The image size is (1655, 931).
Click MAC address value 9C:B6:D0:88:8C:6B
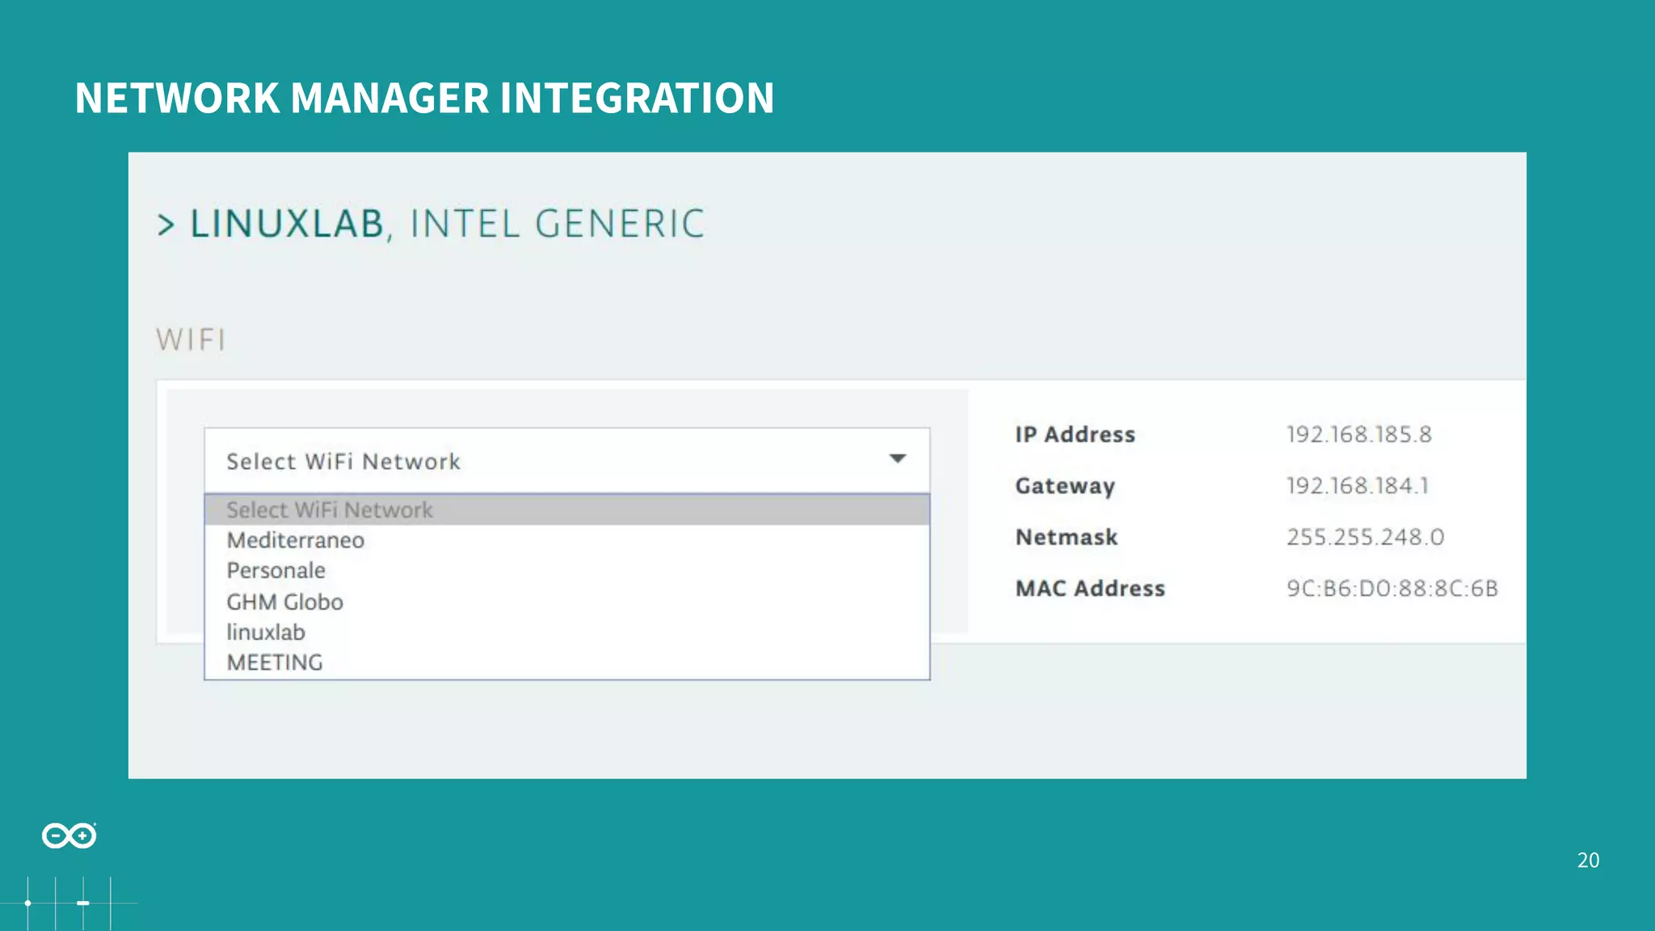pos(1392,588)
